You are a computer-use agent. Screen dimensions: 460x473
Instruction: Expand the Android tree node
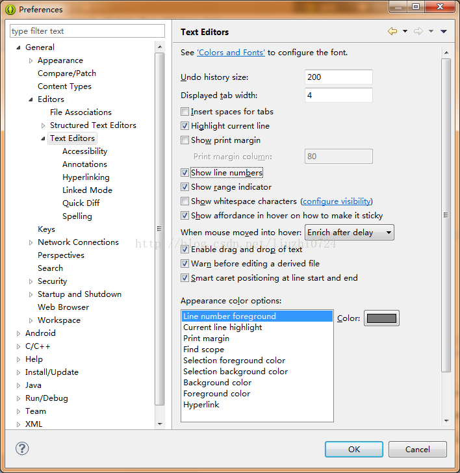tap(18, 333)
